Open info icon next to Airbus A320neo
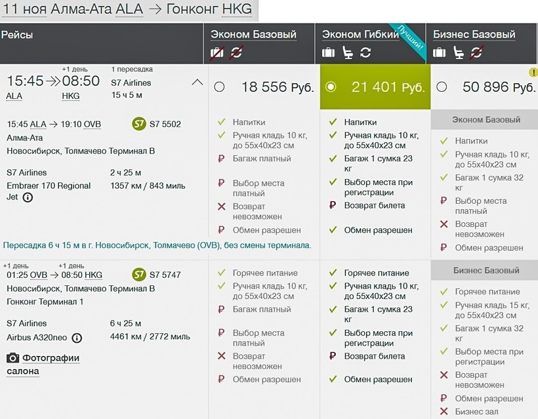 tap(77, 338)
